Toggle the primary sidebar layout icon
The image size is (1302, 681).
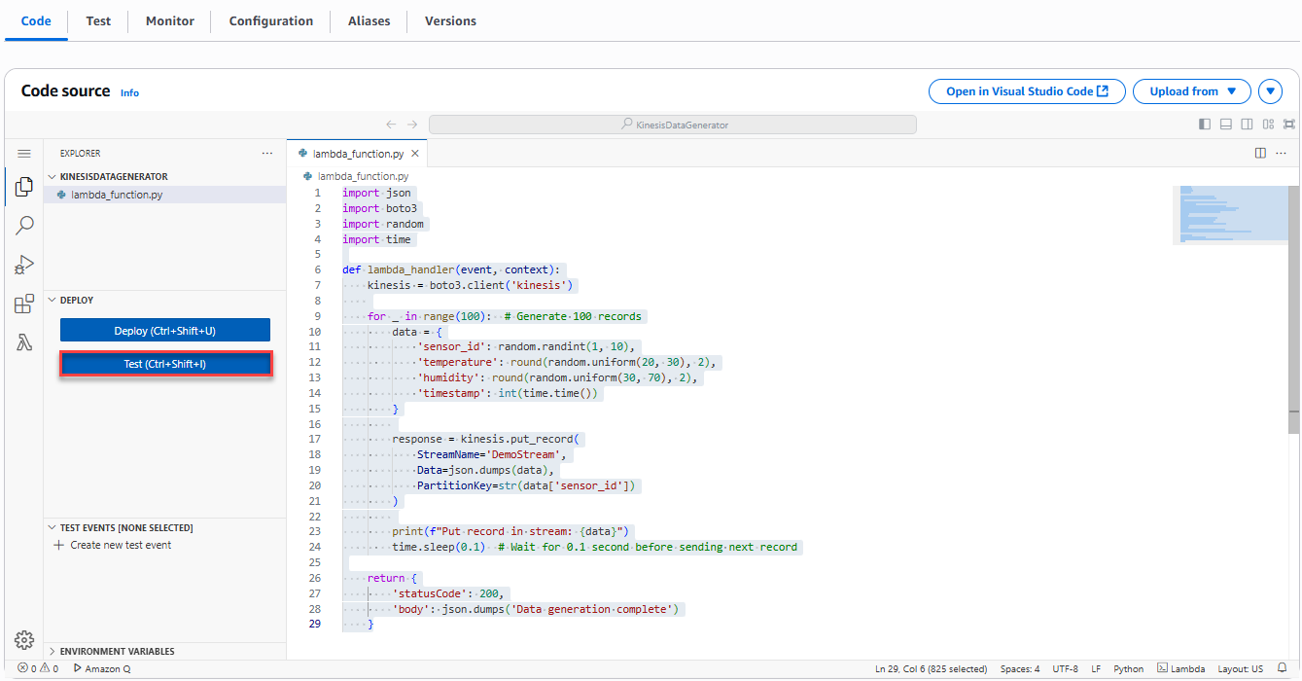(1205, 125)
